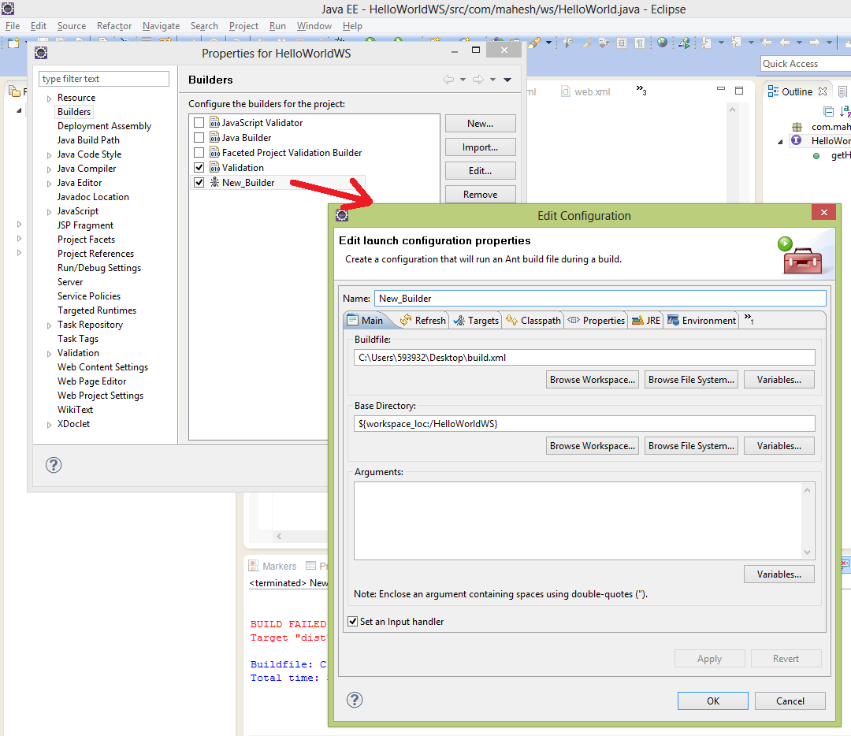Click forward arrow in Builders page header
The width and height of the screenshot is (851, 736).
coord(478,80)
